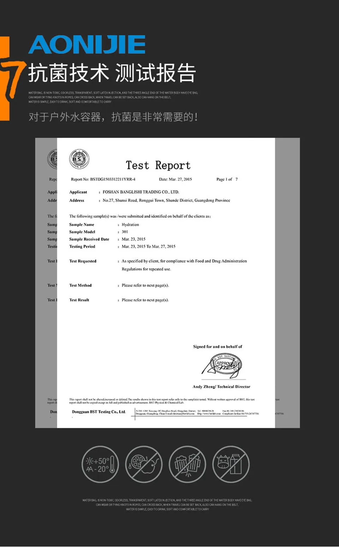The height and width of the screenshot is (547, 339).
Task: Click the '对于户外水容器，抗菌是非常需要的!' subtitle
Action: click(113, 117)
